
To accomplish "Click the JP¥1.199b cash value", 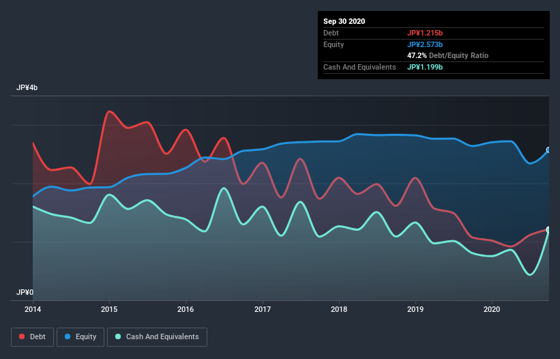I will (425, 67).
